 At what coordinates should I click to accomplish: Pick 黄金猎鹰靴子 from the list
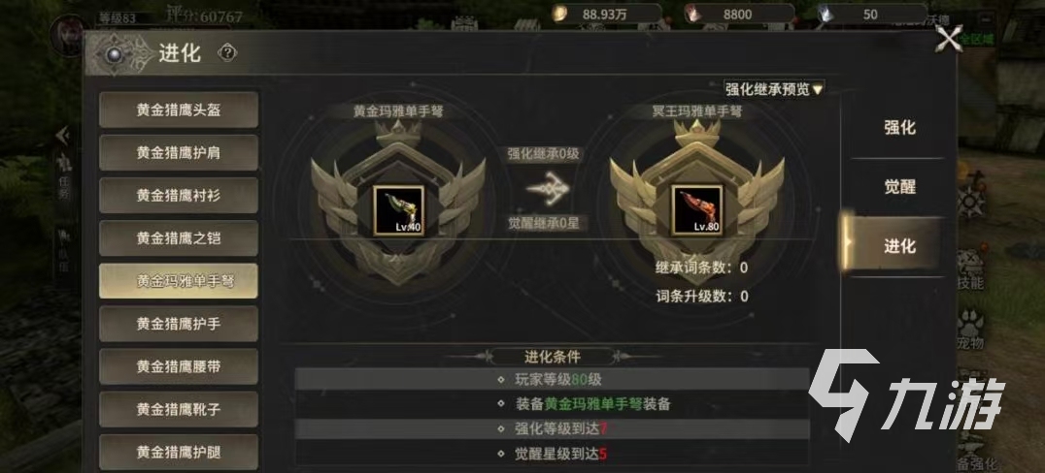click(x=179, y=409)
